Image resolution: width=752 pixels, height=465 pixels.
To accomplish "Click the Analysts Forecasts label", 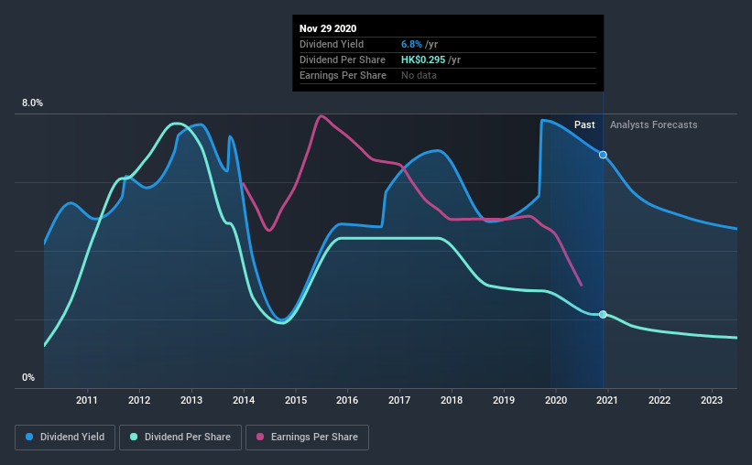I will [654, 124].
